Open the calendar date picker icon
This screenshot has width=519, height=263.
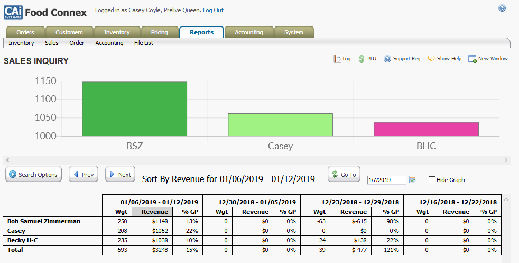(x=413, y=179)
